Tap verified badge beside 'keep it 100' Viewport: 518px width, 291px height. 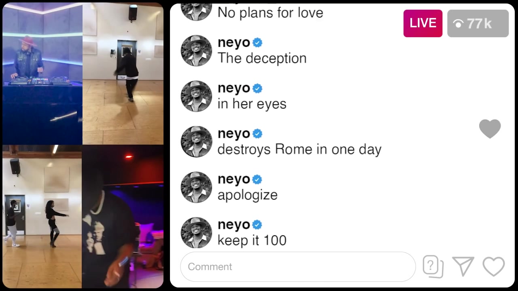point(257,225)
